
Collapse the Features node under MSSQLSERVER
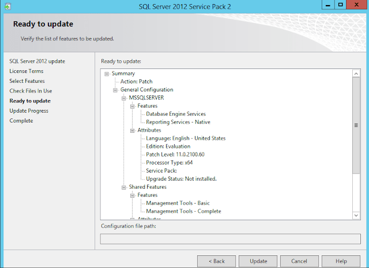click(x=132, y=106)
